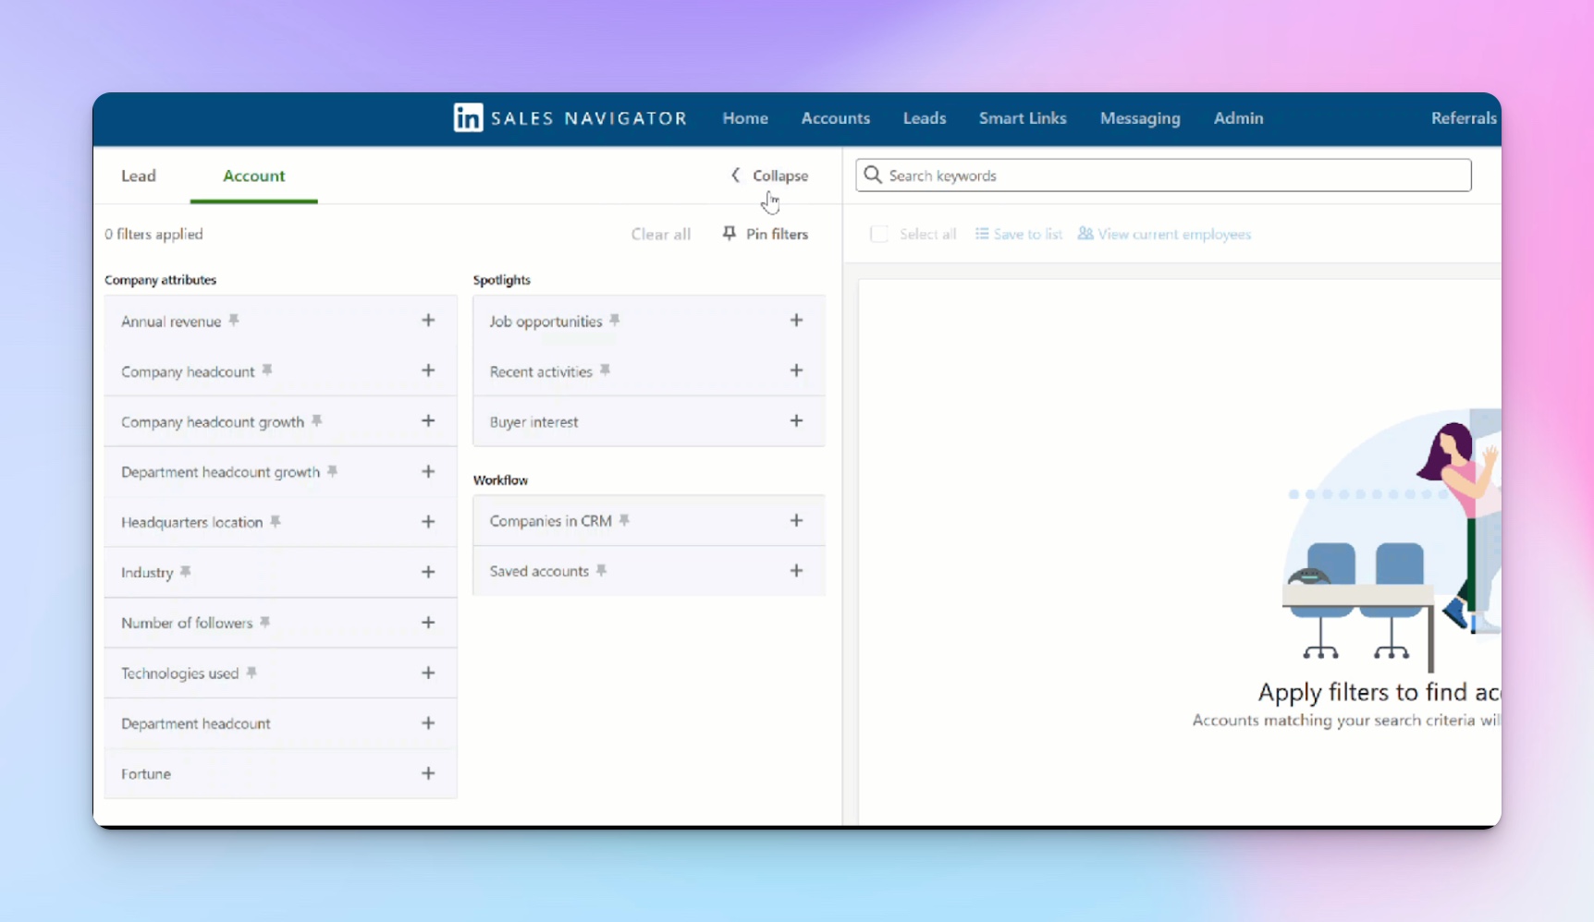Expand Headquarters location plus button

pos(428,521)
